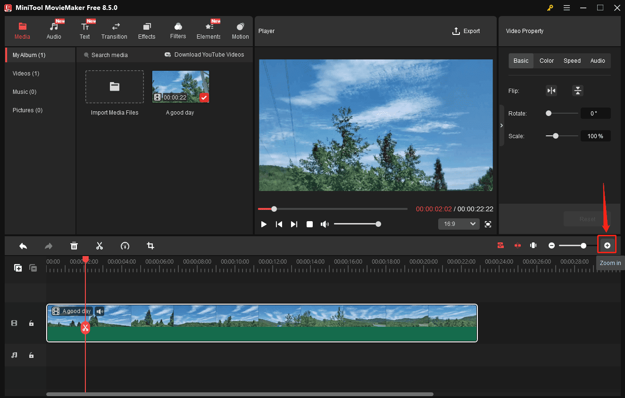
Task: Mute the player volume
Action: [x=325, y=224]
